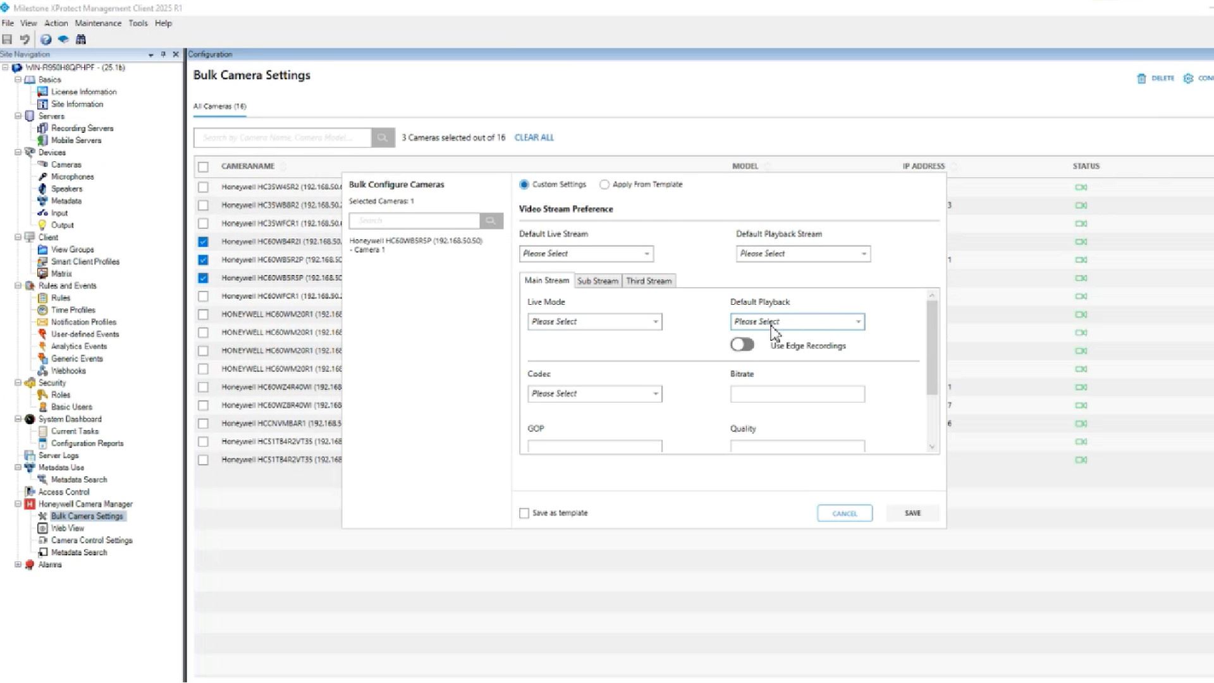Open Basic Users node
Viewport: 1214px width, 683px height.
[x=71, y=407]
